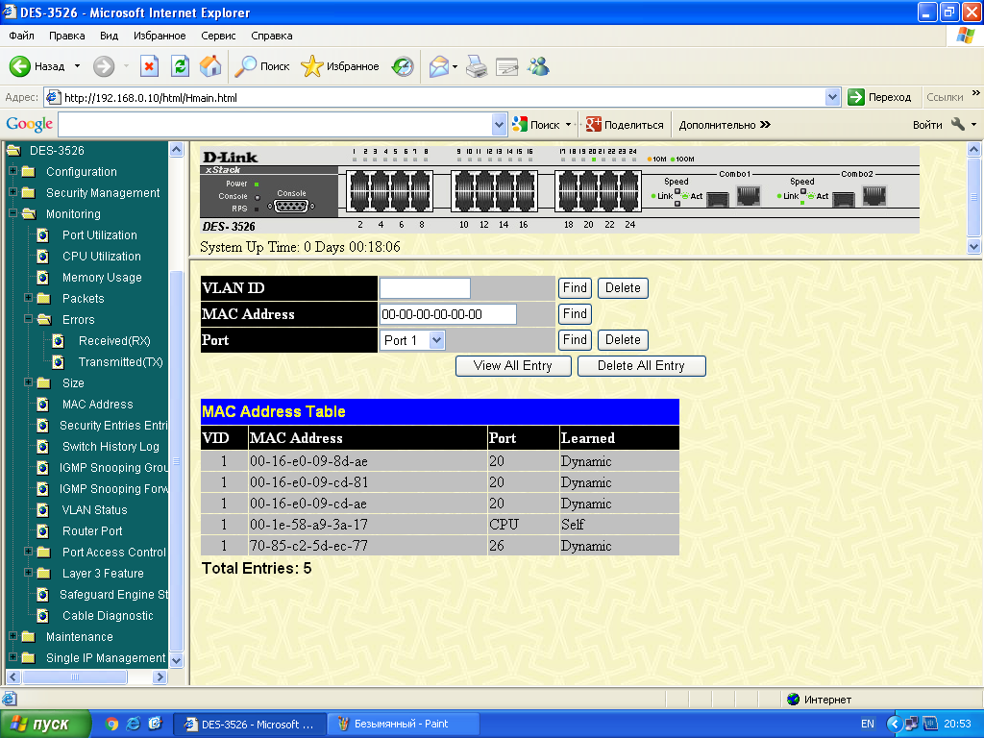
Task: Open the Справка menu
Action: pyautogui.click(x=272, y=36)
